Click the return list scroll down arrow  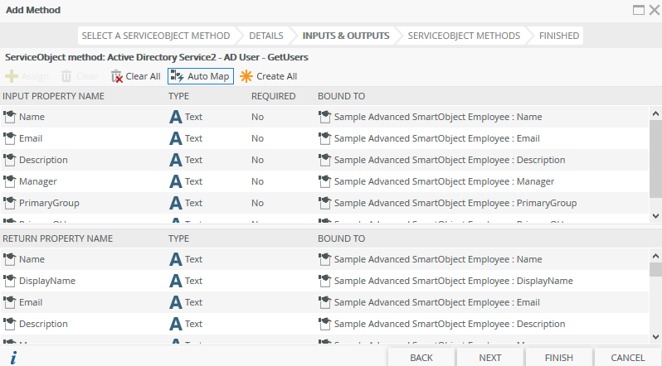[x=655, y=336]
